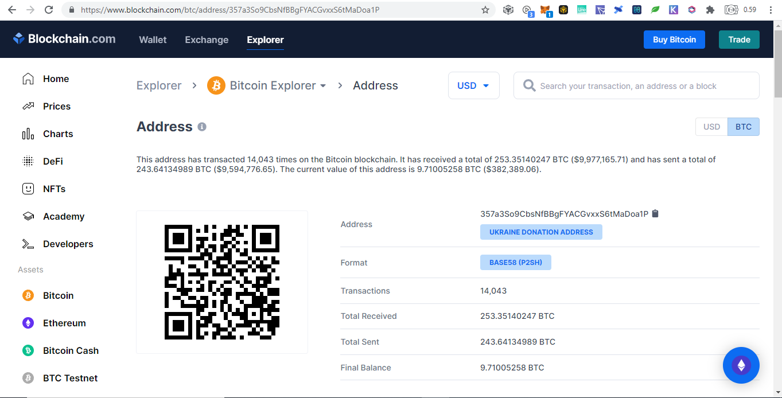Open the browser Extensions puzzle icon
The image size is (782, 398).
point(710,10)
